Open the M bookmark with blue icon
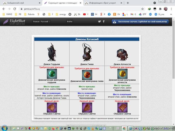The width and height of the screenshot is (175, 131). pos(94,14)
